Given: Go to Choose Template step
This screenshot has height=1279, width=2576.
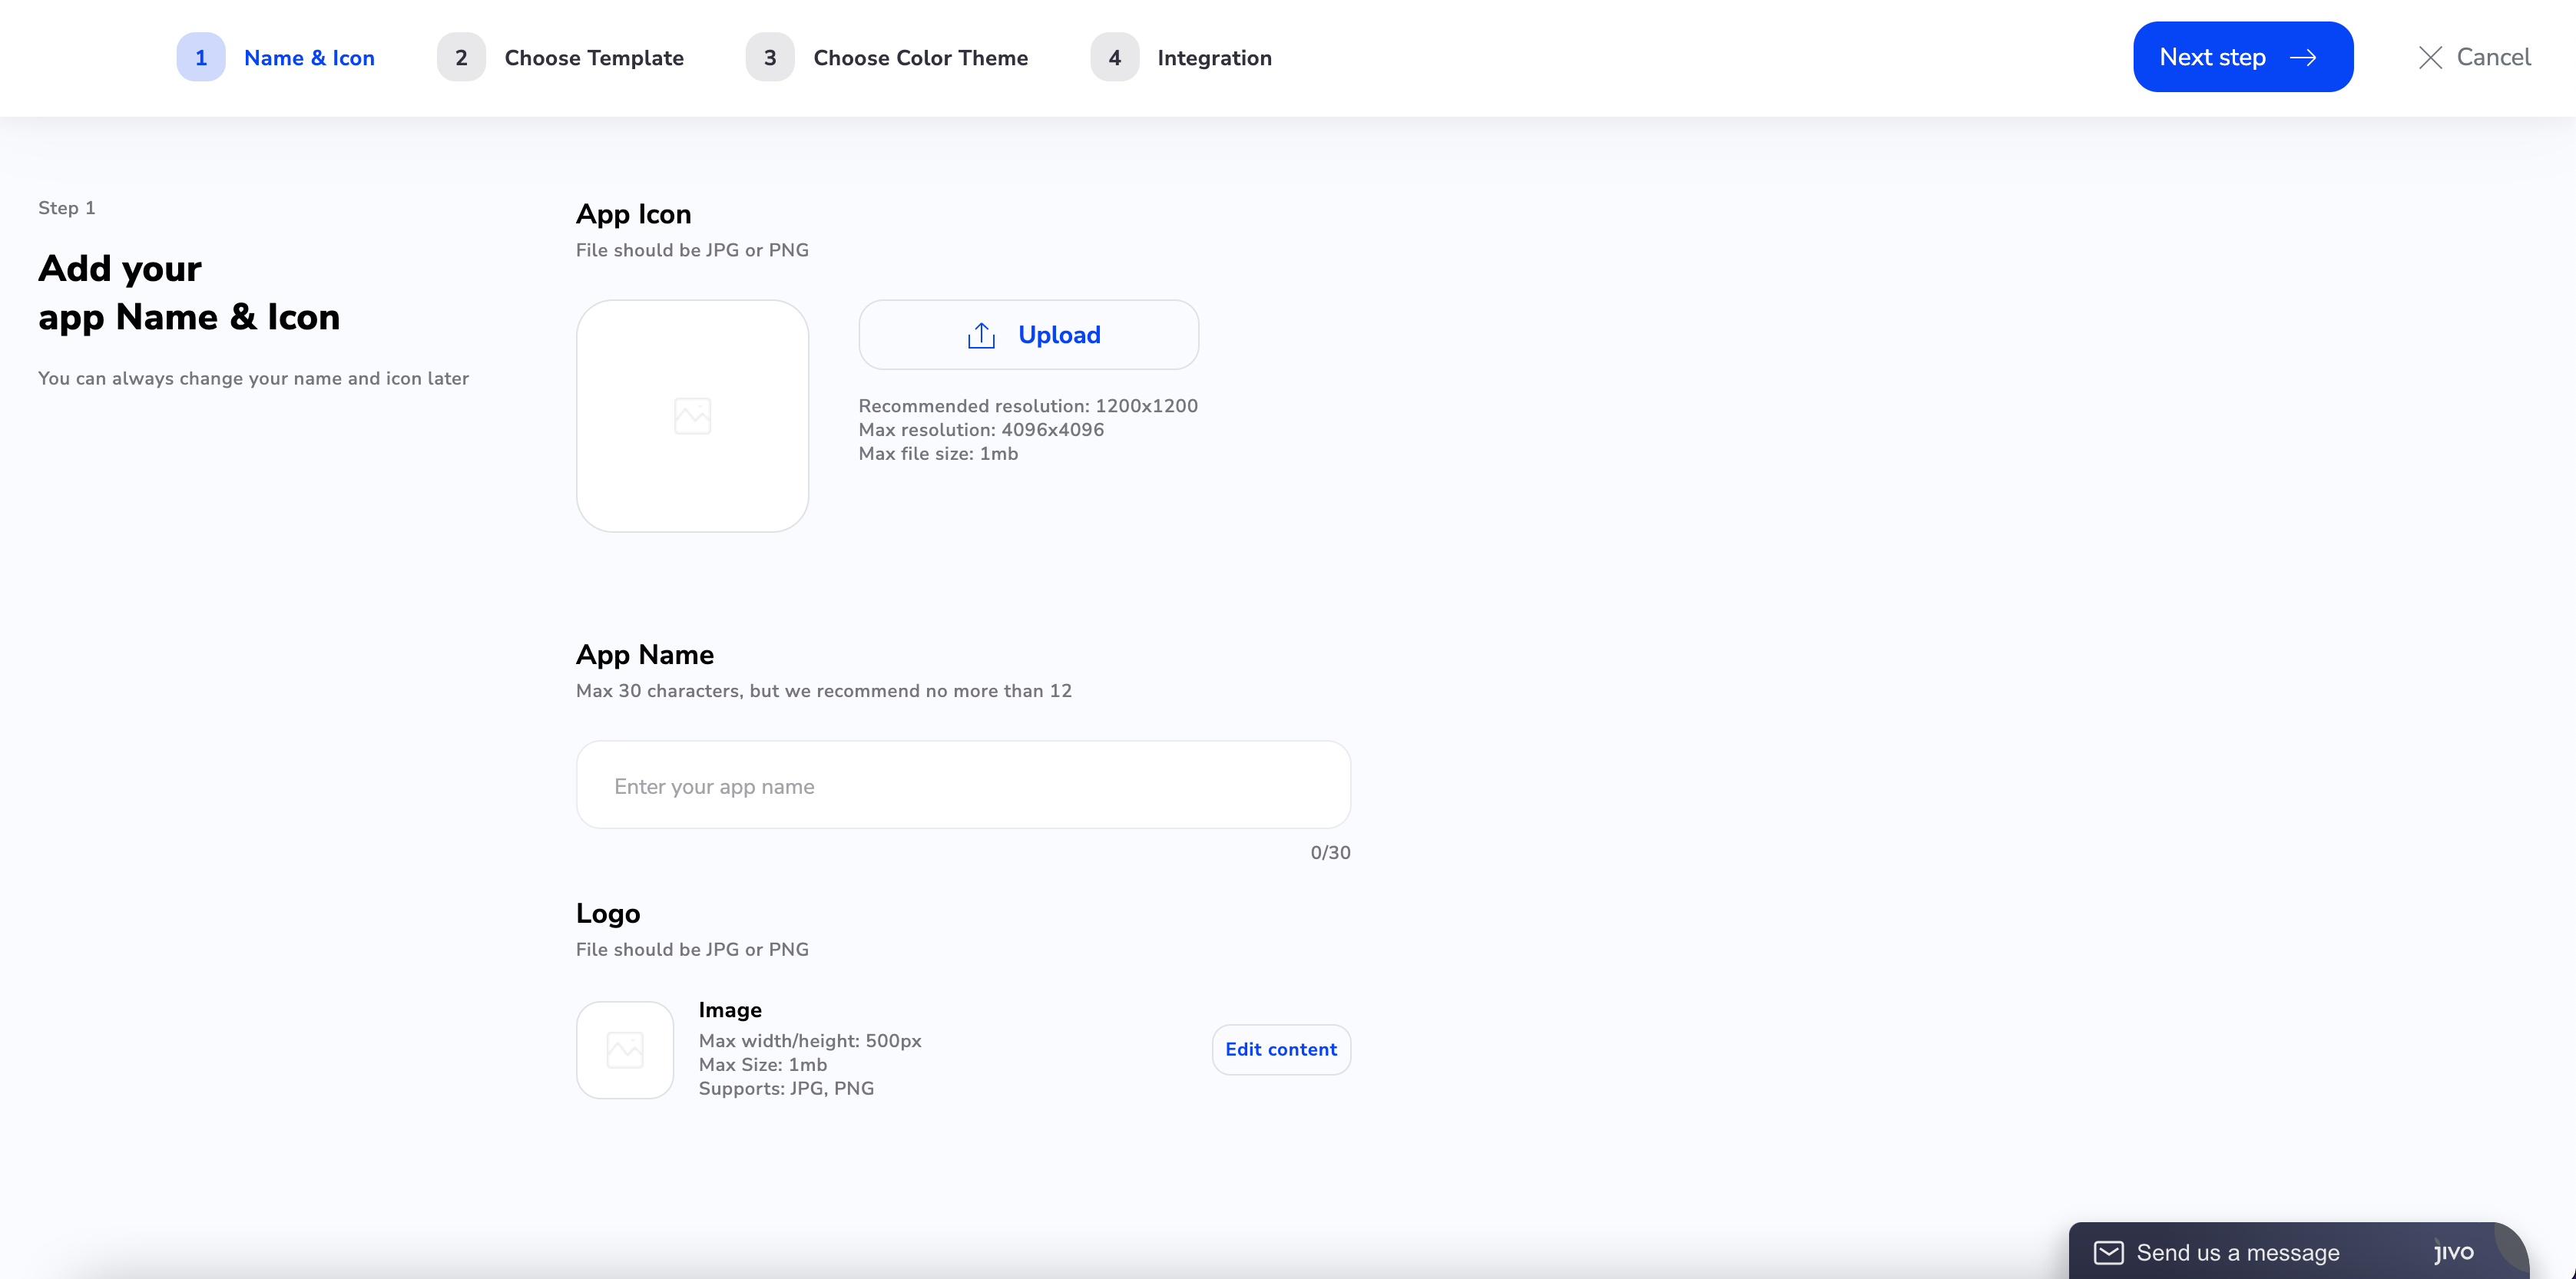Looking at the screenshot, I should (x=594, y=58).
